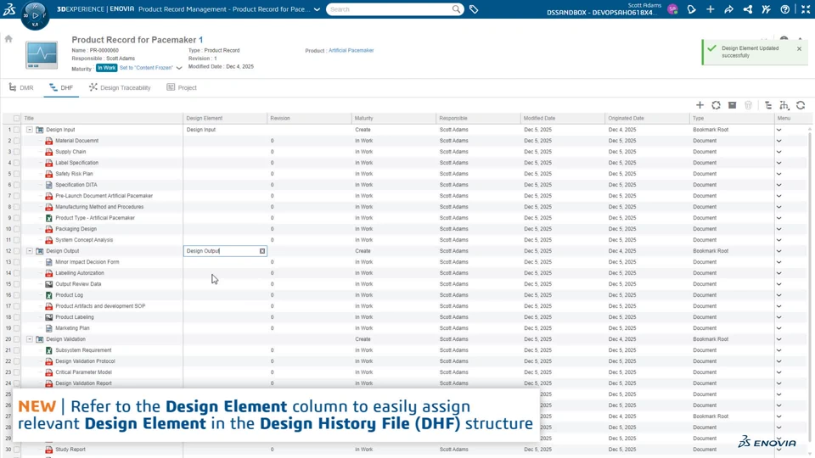The width and height of the screenshot is (815, 458).
Task: Click the share arrow icon
Action: coord(728,9)
